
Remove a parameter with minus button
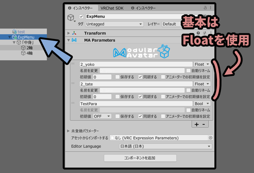(204, 124)
